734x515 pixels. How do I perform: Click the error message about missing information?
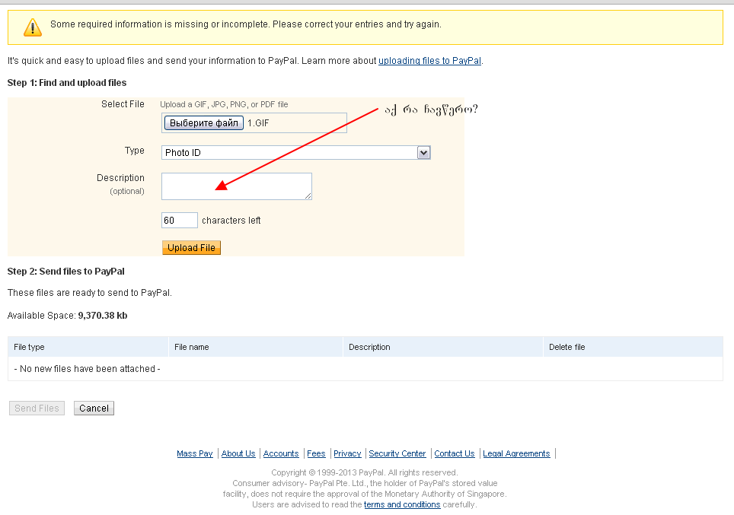[246, 24]
